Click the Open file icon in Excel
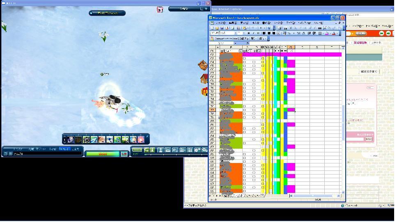 click(x=217, y=28)
